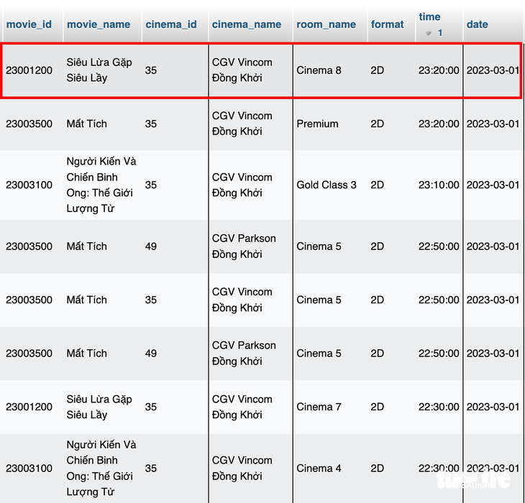Image resolution: width=525 pixels, height=503 pixels.
Task: Click the descending sort arrow under time
Action: pyautogui.click(x=428, y=33)
